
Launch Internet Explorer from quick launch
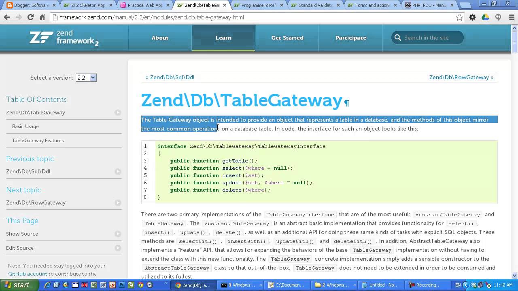[47, 285]
